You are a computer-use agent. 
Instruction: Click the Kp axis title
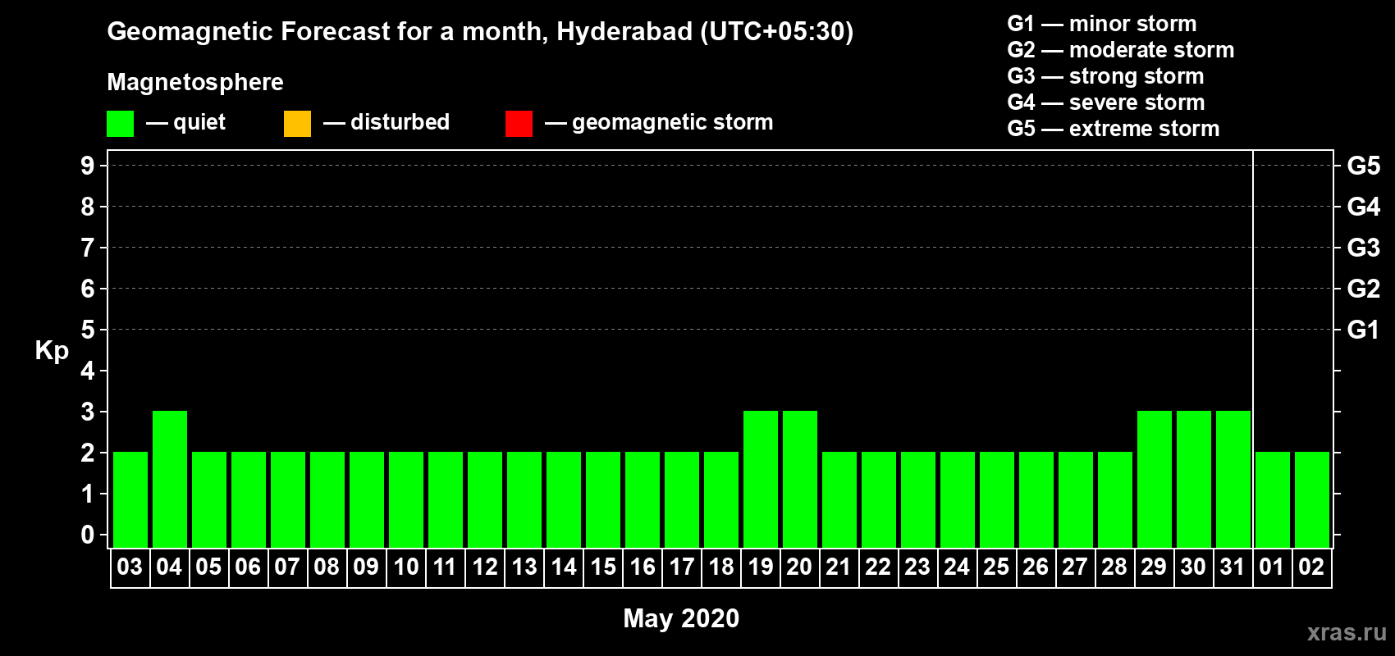pos(52,351)
